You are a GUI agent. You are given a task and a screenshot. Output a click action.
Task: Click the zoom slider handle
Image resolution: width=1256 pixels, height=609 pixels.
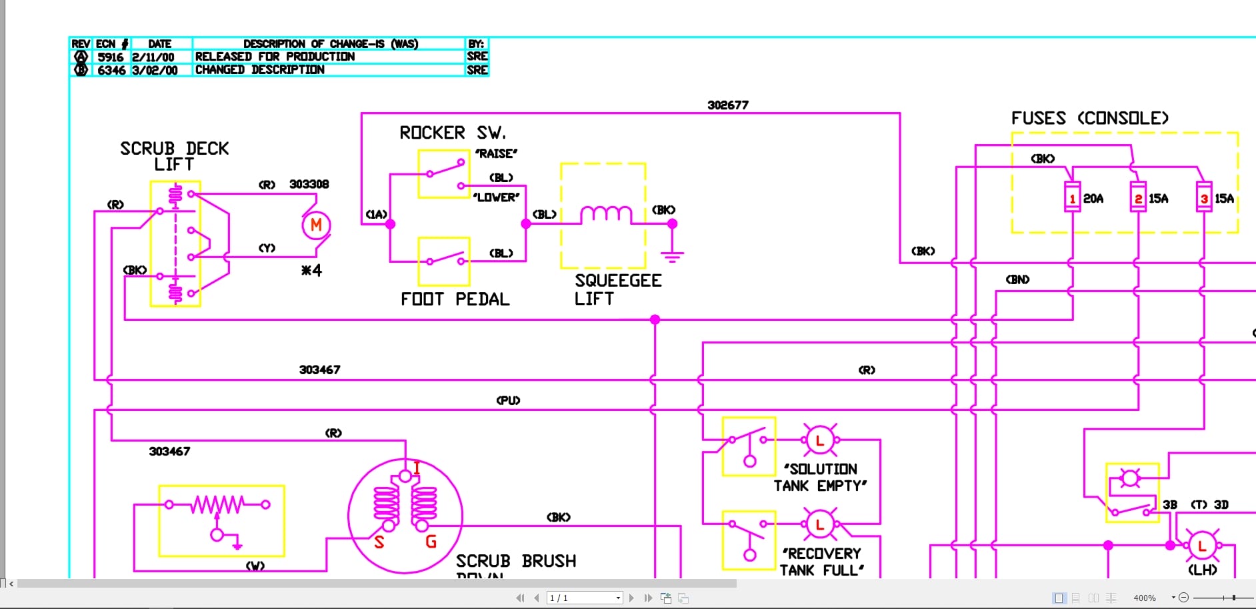point(1234,598)
